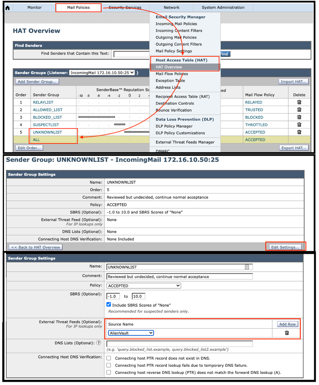The height and width of the screenshot is (385, 319).
Task: Focus the Find Senders text field
Action: pyautogui.click(x=131, y=54)
